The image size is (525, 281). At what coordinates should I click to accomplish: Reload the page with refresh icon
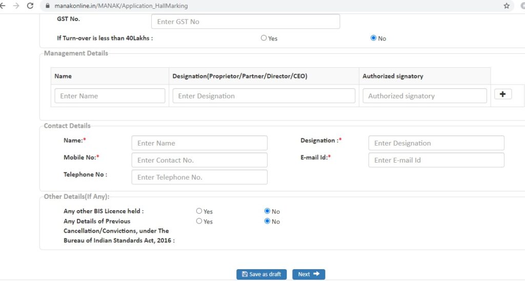[30, 6]
